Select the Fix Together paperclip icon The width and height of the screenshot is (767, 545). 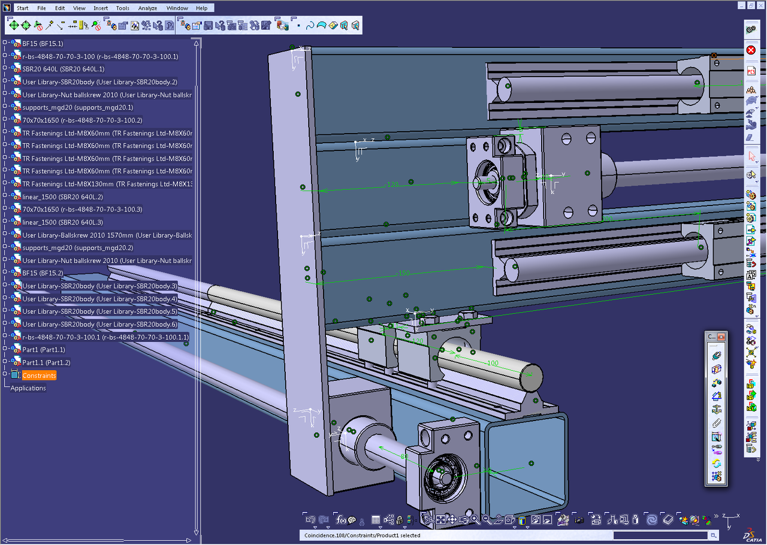pos(716,422)
